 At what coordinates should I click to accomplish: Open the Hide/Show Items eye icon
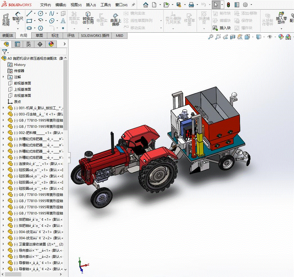click(x=270, y=37)
